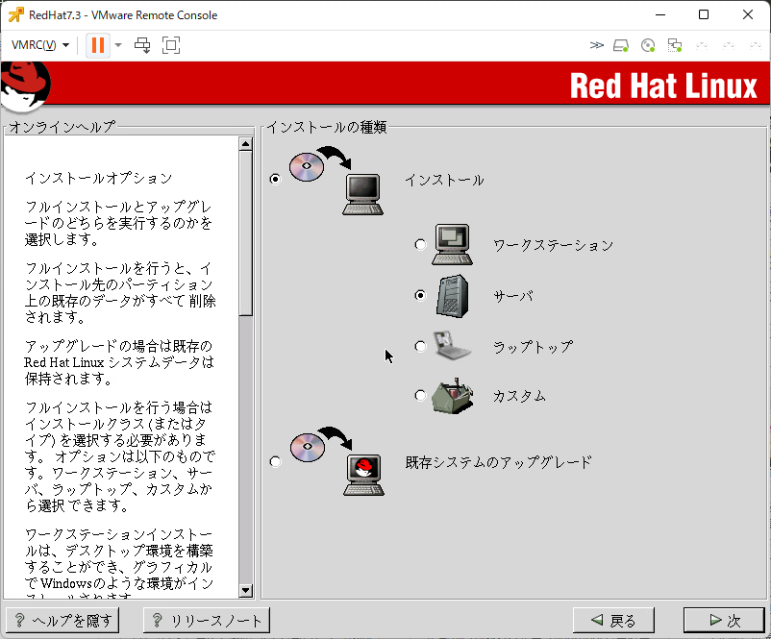Viewport: 771px width, 639px height.
Task: Click the VMware Remote Console title icon
Action: point(15,14)
